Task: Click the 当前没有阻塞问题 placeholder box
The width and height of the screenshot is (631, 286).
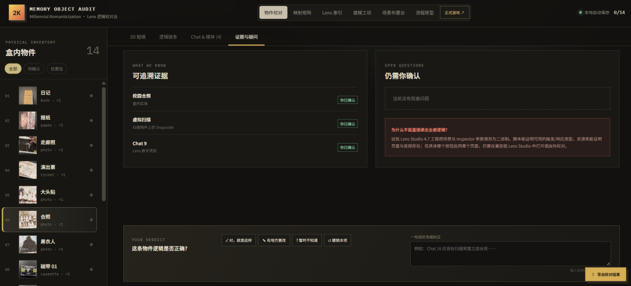Action: [497, 98]
